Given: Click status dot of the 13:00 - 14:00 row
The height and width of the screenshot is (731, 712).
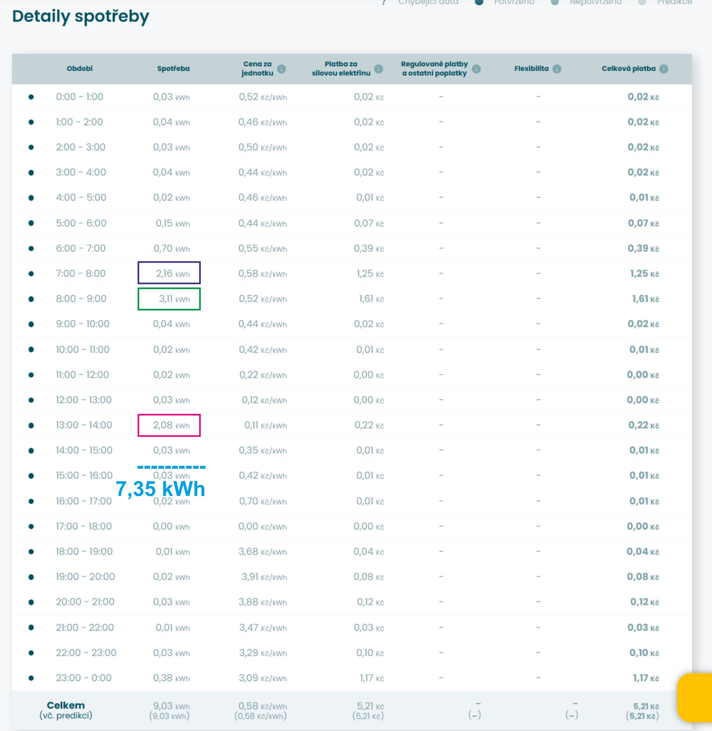Looking at the screenshot, I should 32,425.
